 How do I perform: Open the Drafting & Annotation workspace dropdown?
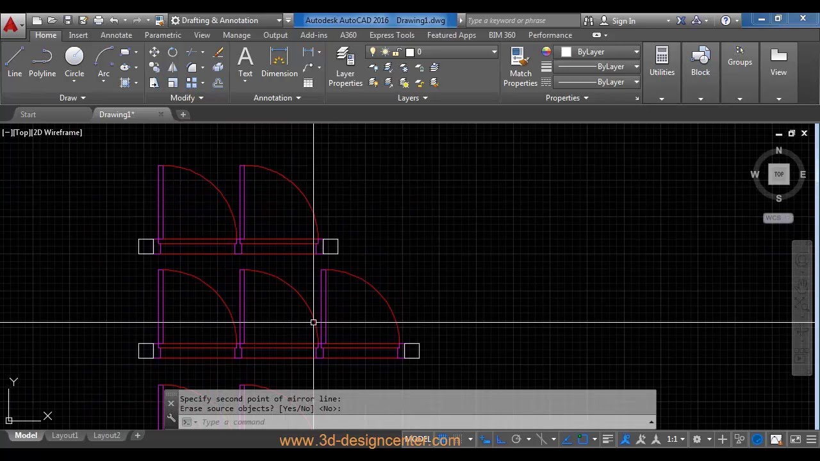227,20
